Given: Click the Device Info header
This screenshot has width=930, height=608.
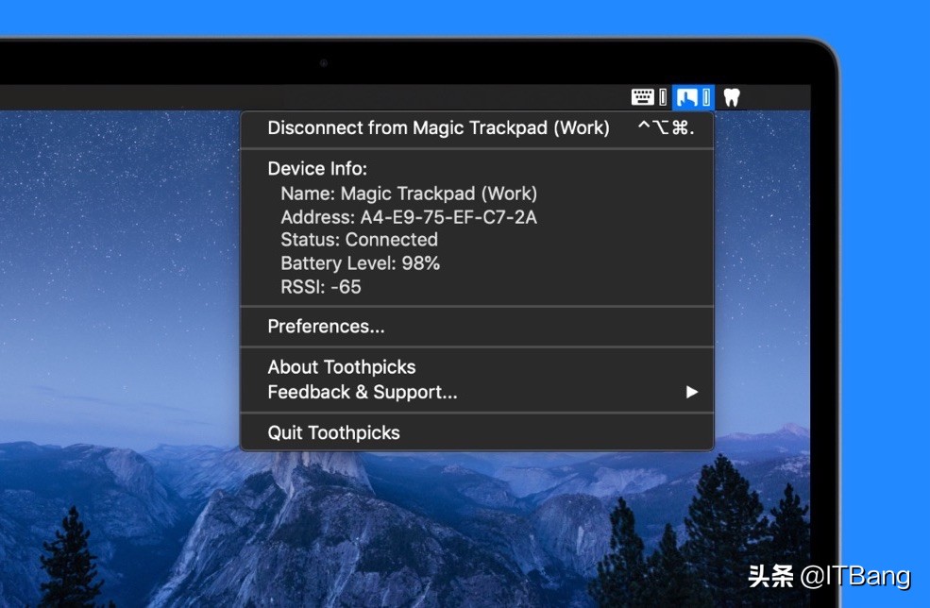Looking at the screenshot, I should click(x=317, y=169).
